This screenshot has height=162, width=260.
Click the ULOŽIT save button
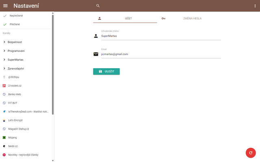[x=106, y=71]
